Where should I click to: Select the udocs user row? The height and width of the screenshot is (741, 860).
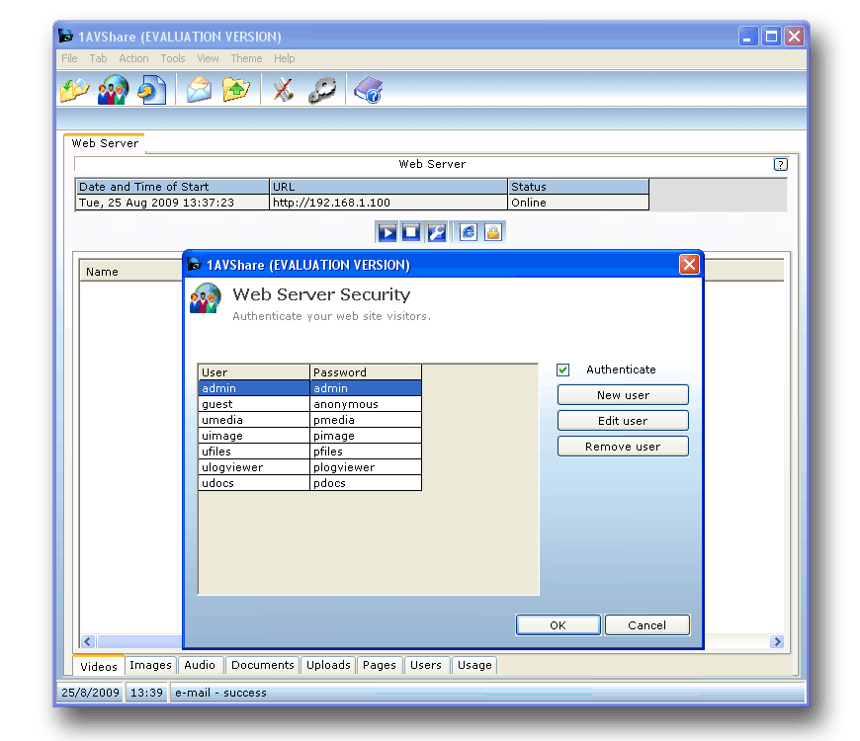click(309, 483)
